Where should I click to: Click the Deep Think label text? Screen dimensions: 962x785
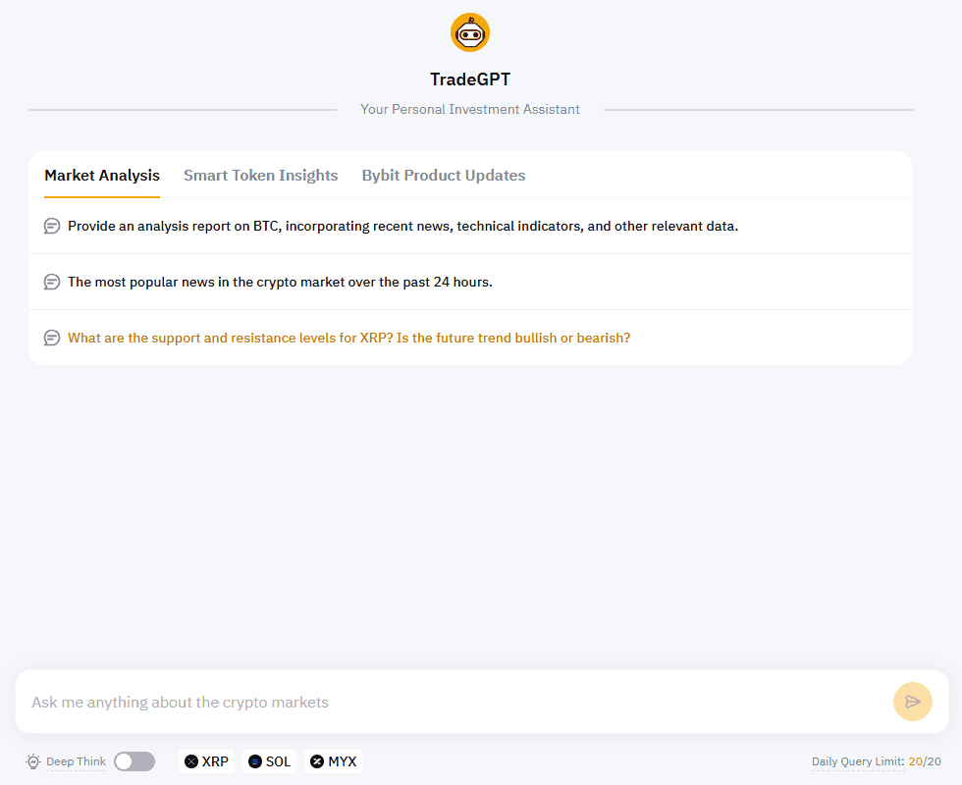click(x=77, y=761)
